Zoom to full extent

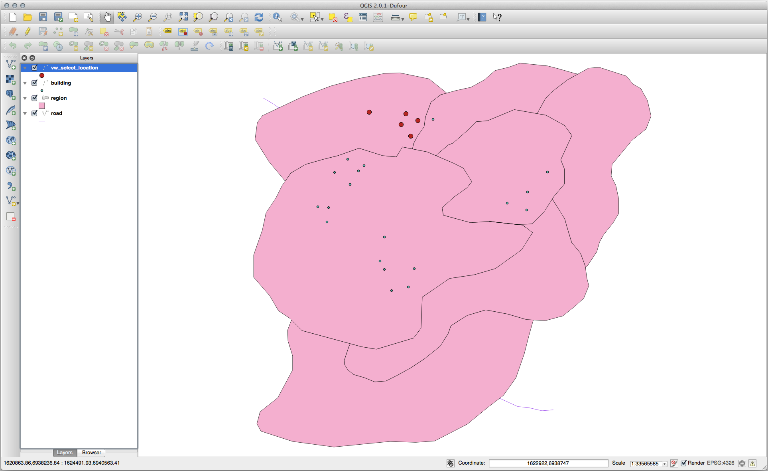coord(183,17)
